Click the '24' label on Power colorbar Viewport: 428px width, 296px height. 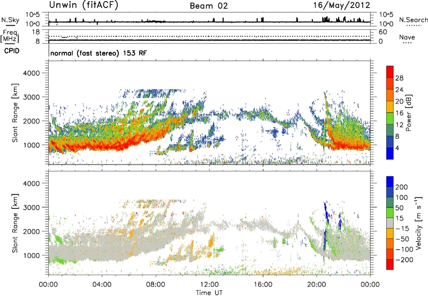pyautogui.click(x=399, y=90)
